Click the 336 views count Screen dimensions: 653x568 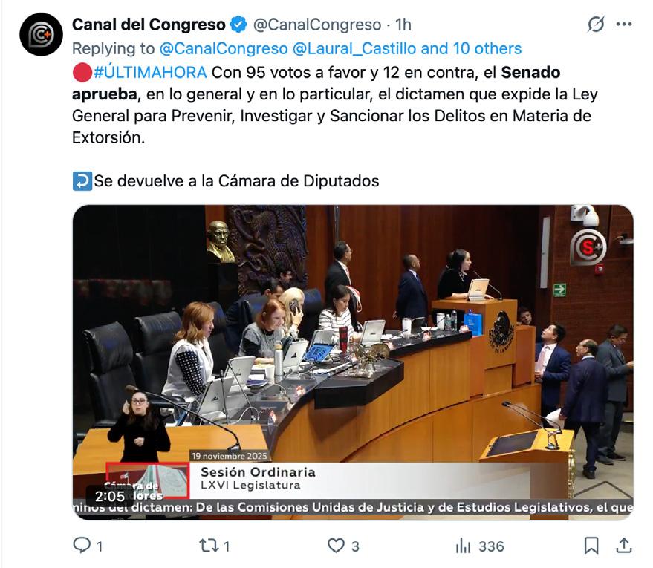tap(491, 546)
